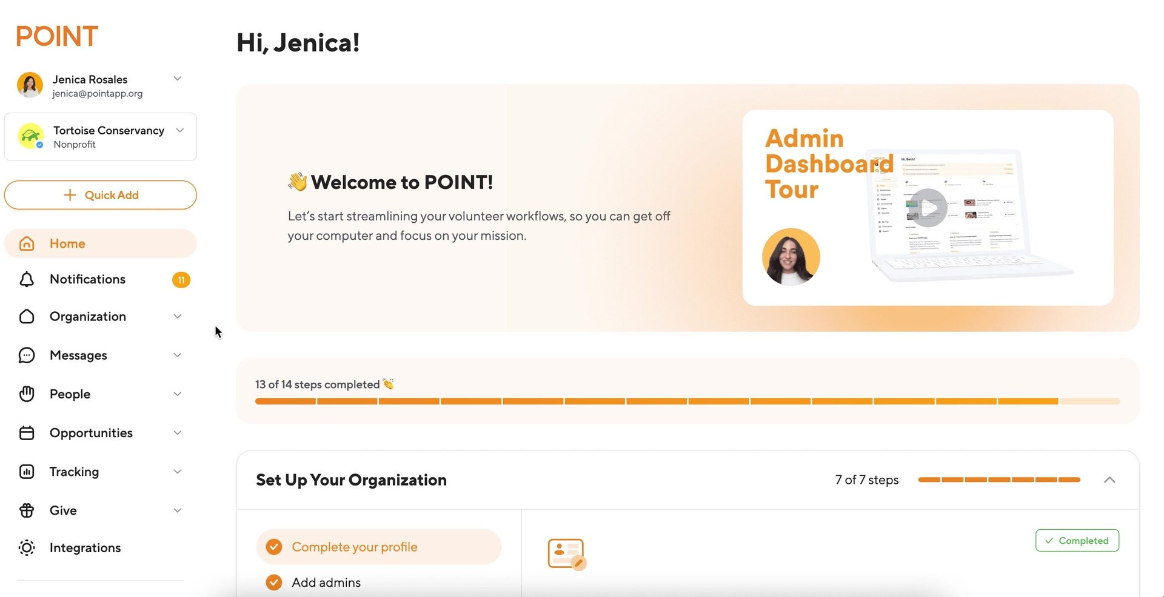This screenshot has width=1164, height=597.
Task: Open the Notifications menu item
Action: pos(88,279)
